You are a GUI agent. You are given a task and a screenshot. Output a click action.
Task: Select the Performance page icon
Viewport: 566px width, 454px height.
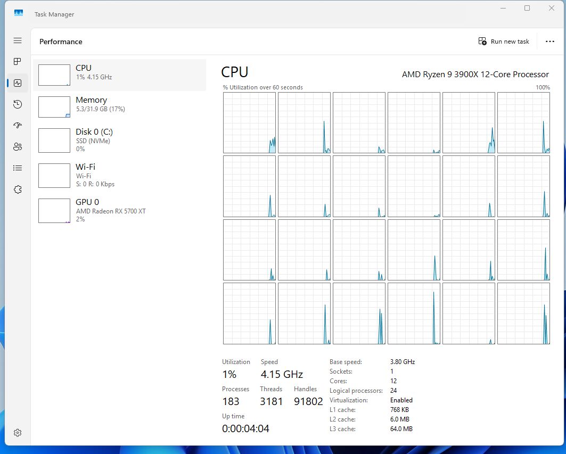[x=18, y=83]
